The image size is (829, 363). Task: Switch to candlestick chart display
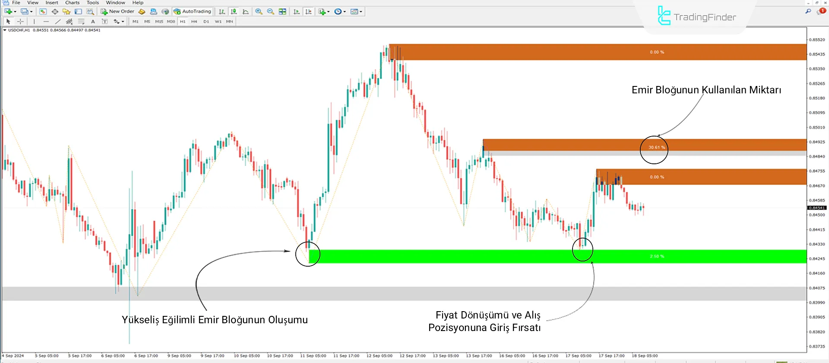point(234,12)
